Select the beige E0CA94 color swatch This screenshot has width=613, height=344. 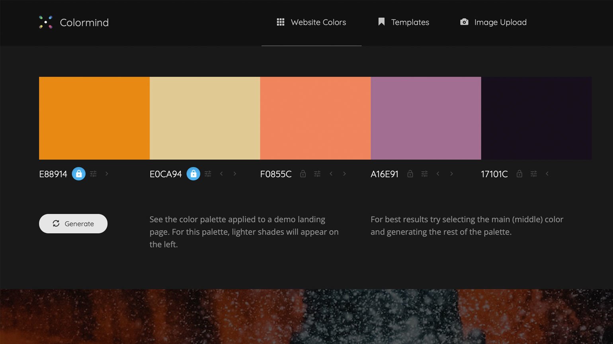(205, 118)
